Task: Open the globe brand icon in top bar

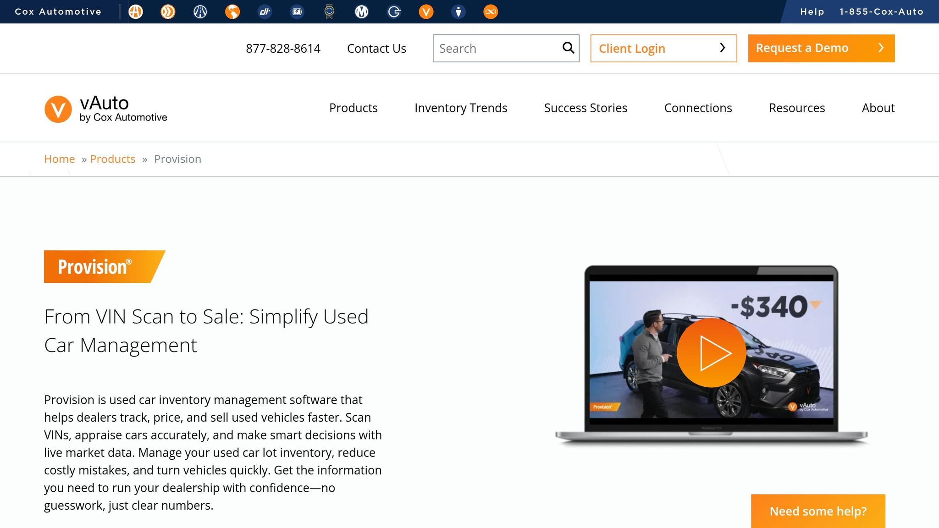Action: 232,12
